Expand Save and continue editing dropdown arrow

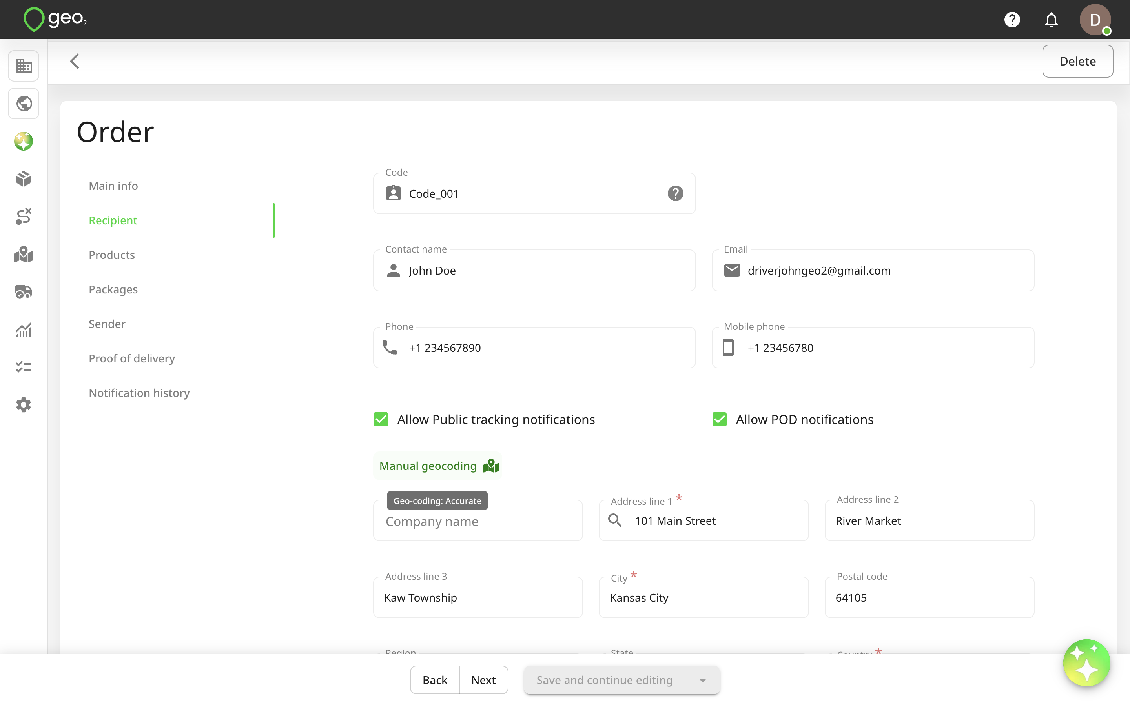pyautogui.click(x=702, y=681)
